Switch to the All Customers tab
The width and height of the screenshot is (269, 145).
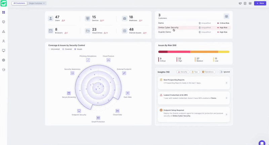point(19,3)
